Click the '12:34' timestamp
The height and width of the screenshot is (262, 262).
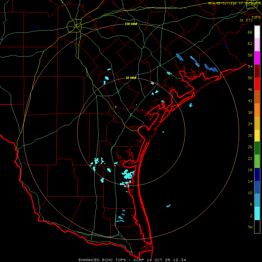(180, 260)
